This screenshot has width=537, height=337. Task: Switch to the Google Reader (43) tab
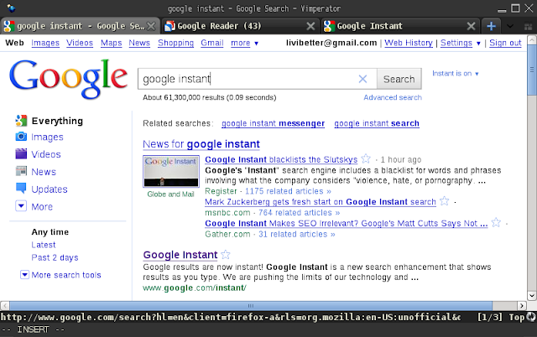(x=241, y=26)
